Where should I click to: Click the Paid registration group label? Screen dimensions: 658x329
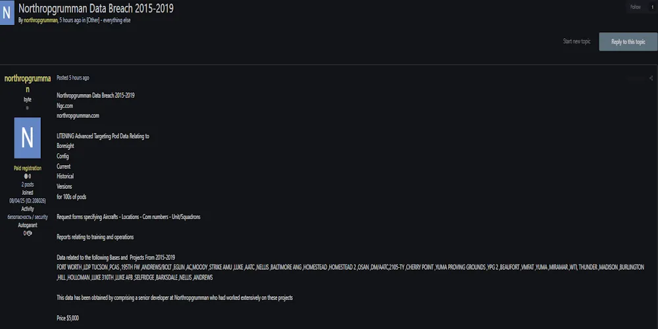click(28, 168)
